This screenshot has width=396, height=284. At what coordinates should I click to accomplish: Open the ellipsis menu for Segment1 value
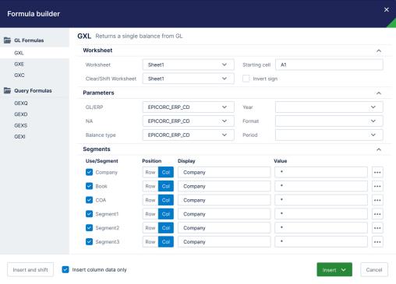click(x=377, y=214)
